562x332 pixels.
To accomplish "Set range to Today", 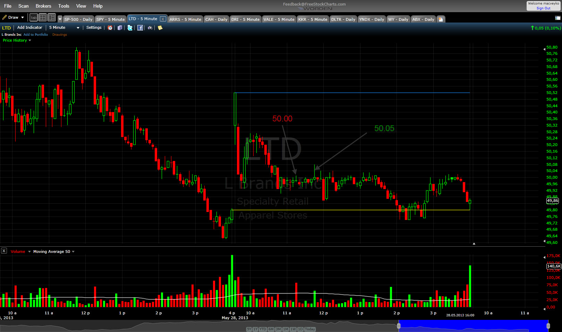I will click(310, 329).
